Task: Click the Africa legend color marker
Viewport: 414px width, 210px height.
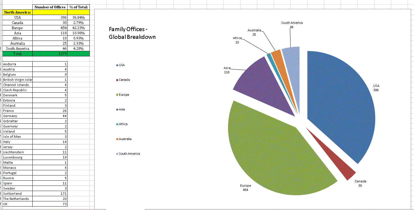Action: coord(117,124)
